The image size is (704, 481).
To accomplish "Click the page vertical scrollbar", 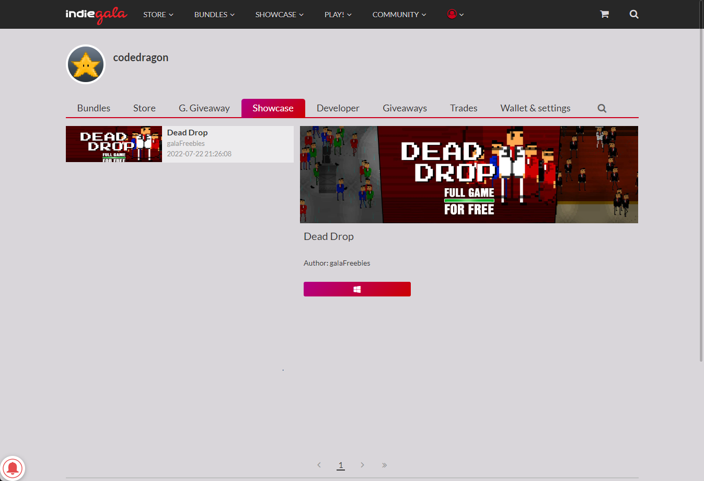I will tap(701, 181).
